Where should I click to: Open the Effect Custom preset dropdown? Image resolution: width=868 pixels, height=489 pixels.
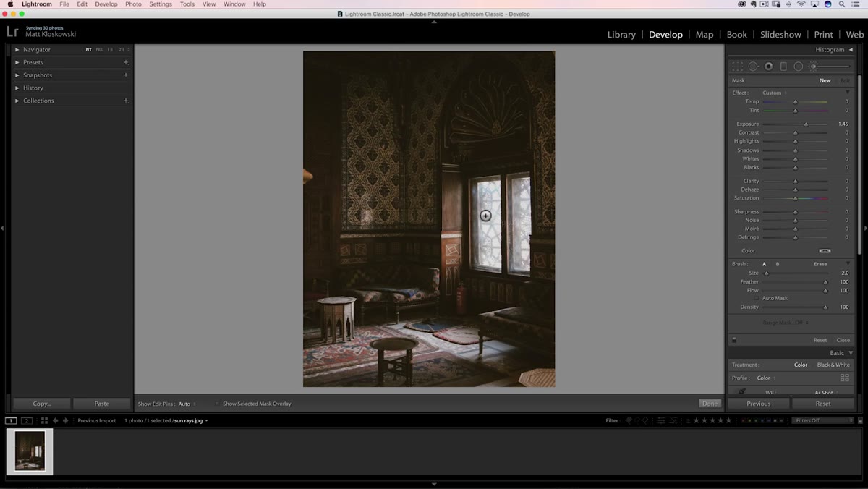(774, 93)
